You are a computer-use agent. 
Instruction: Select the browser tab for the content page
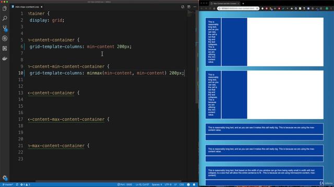point(225,4)
